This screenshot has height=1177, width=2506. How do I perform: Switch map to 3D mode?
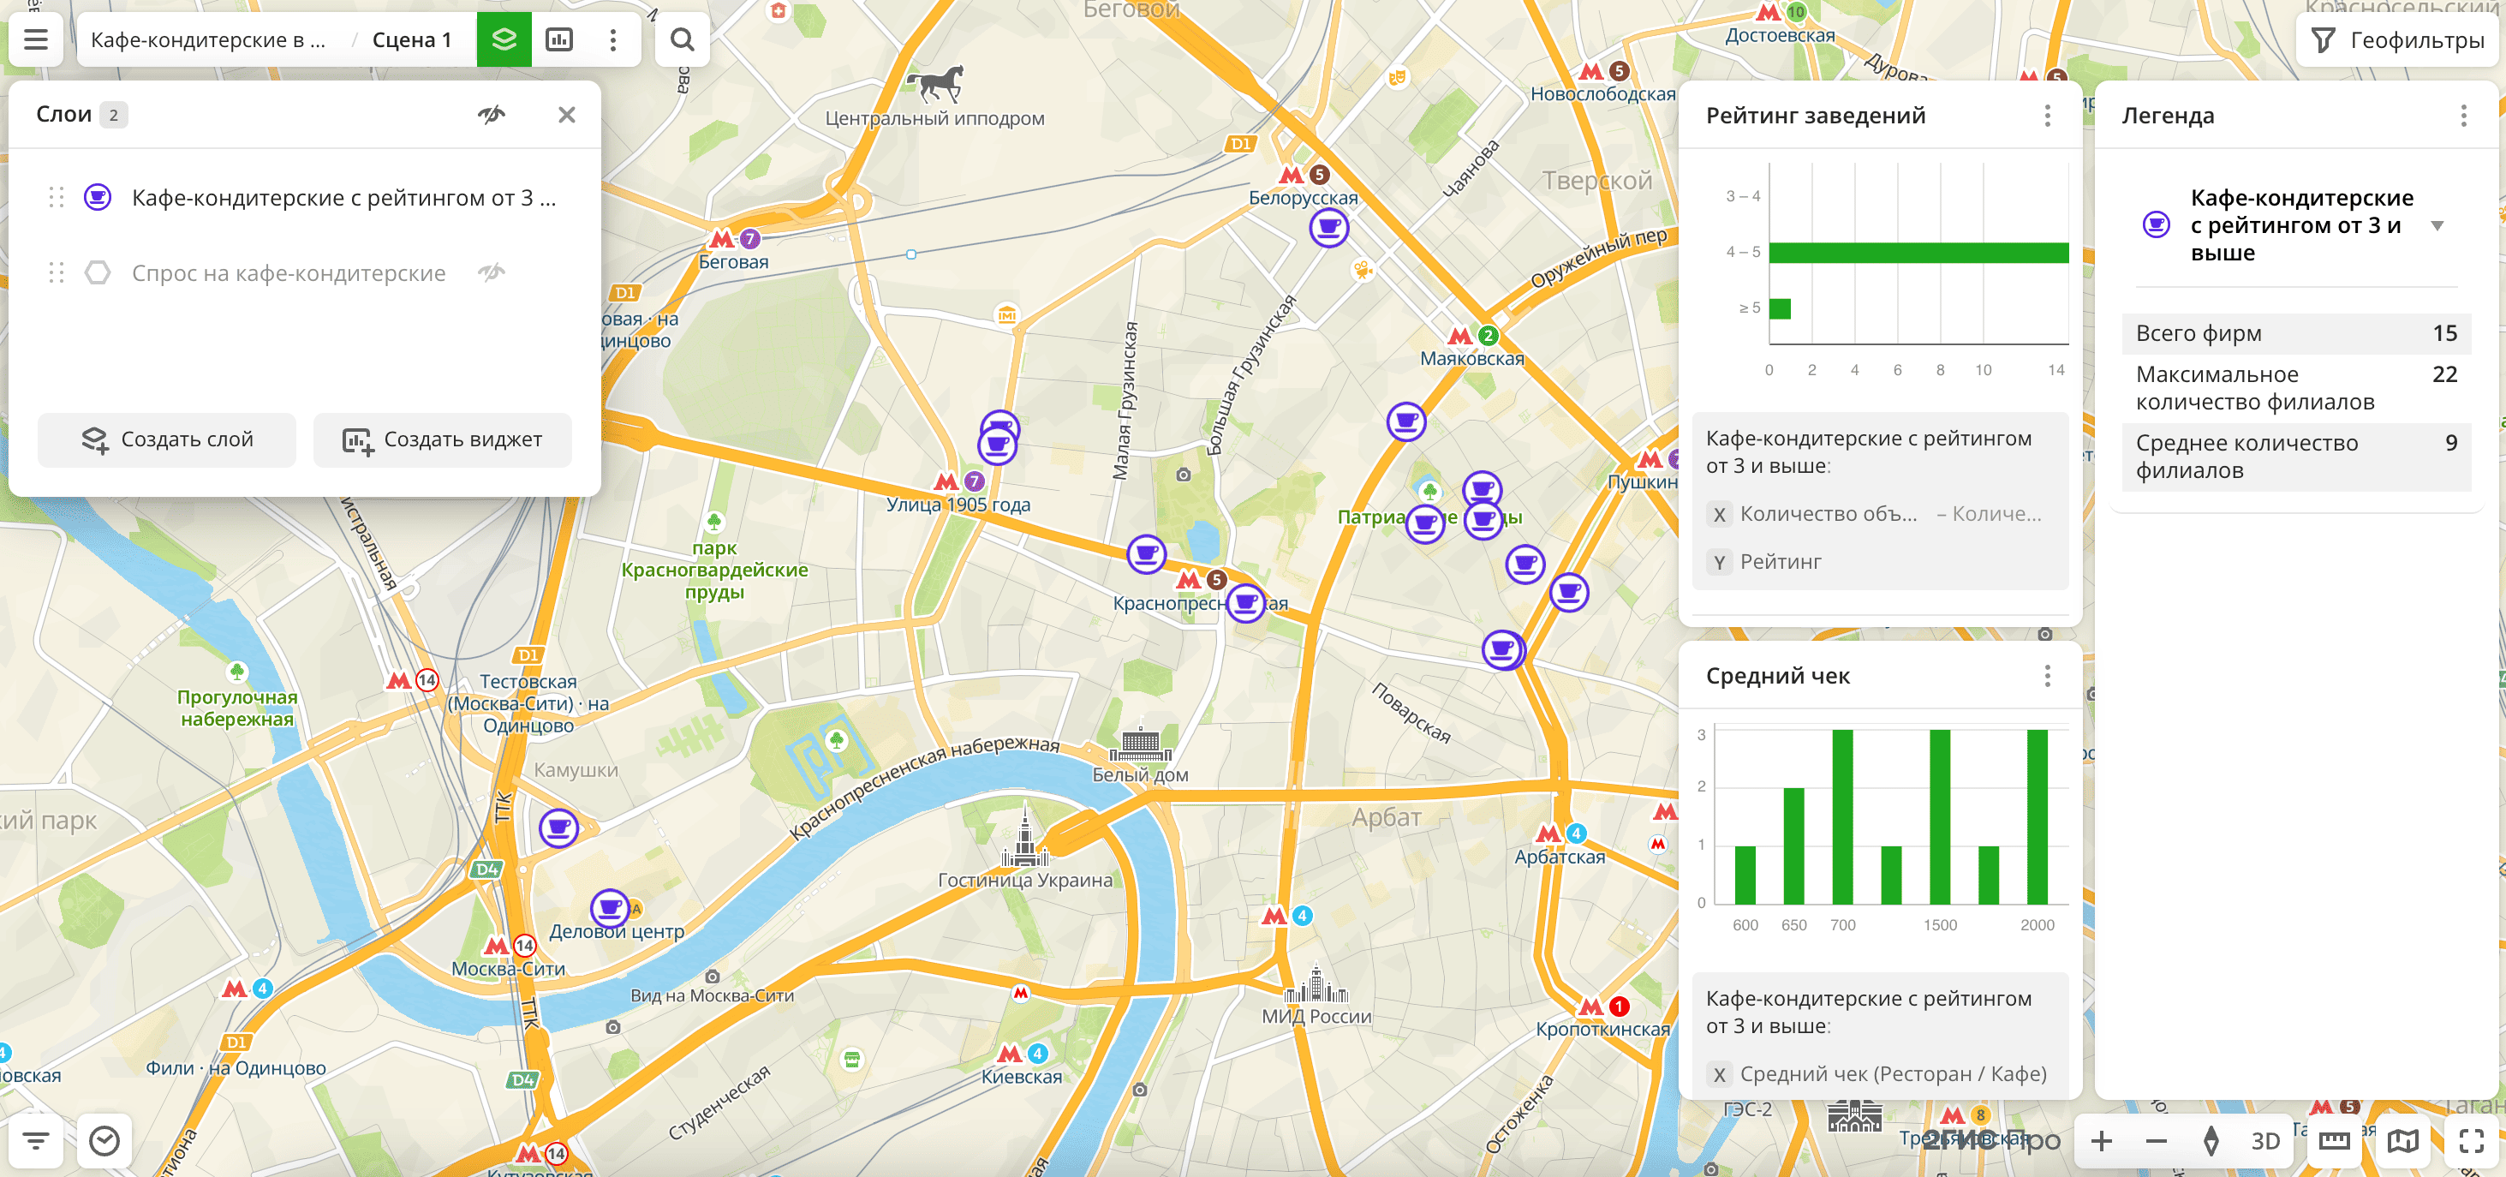[x=2264, y=1140]
